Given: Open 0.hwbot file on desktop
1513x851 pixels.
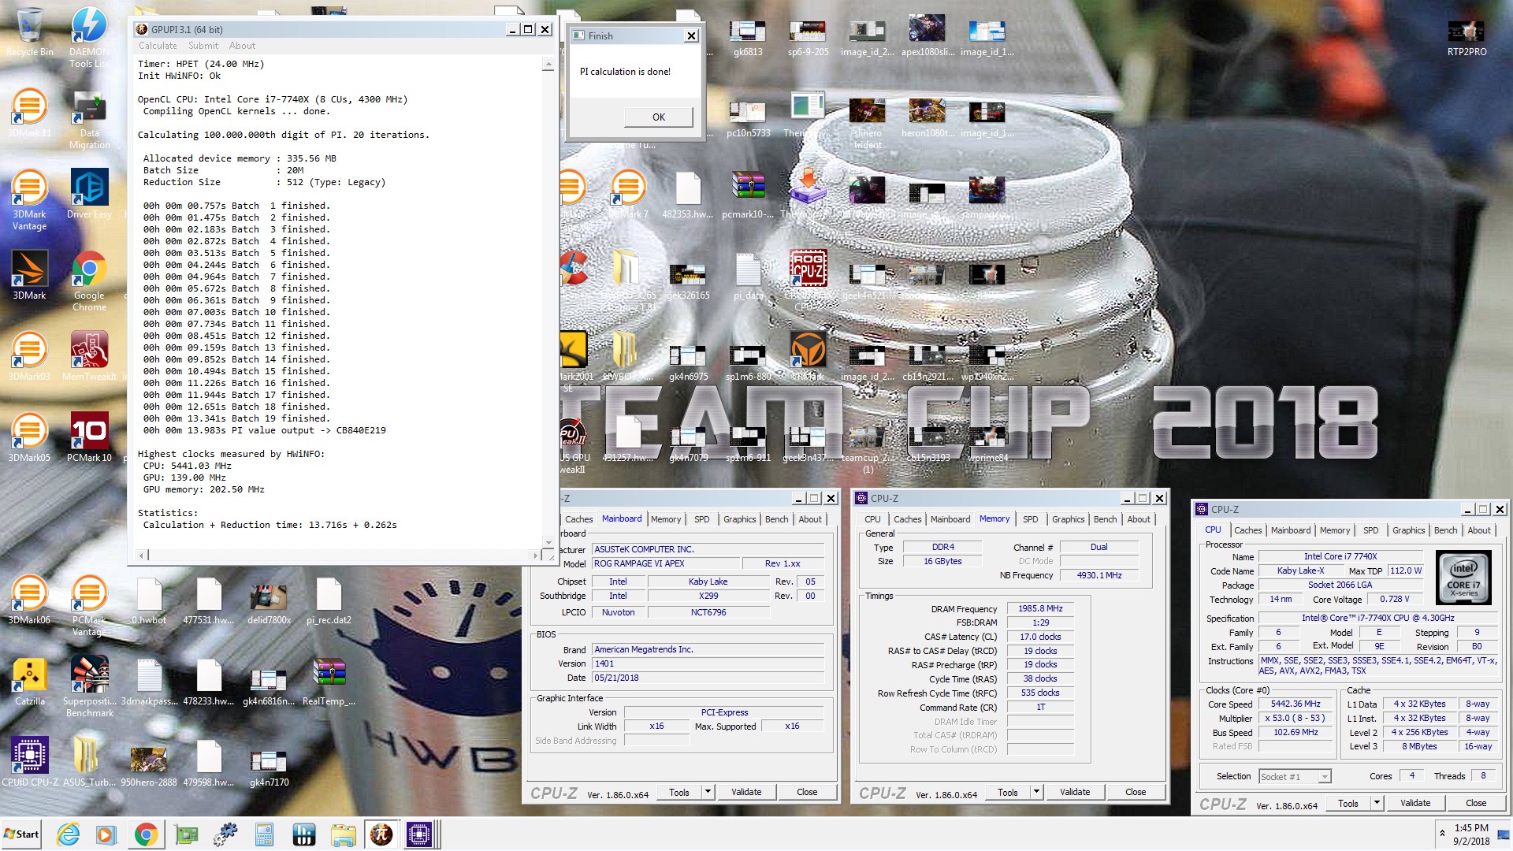Looking at the screenshot, I should tap(149, 600).
